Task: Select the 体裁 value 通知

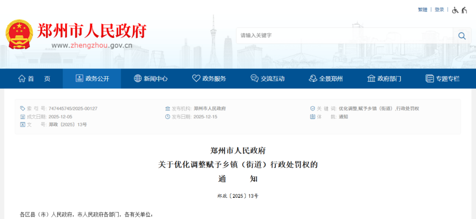Action: pos(343,117)
